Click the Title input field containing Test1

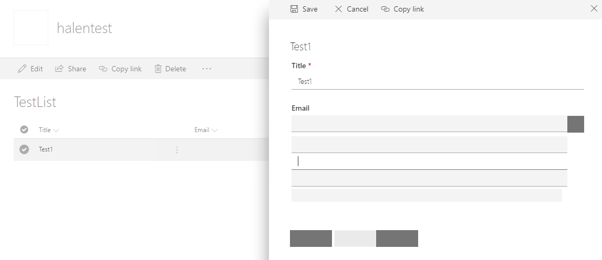(438, 81)
